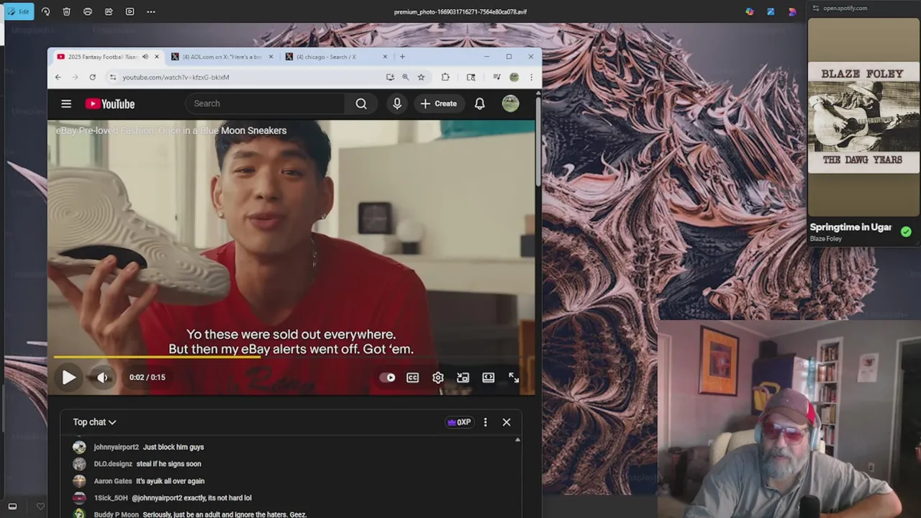Screen dimensions: 921x518
Task: Open YouTube account avatar menu
Action: point(510,104)
